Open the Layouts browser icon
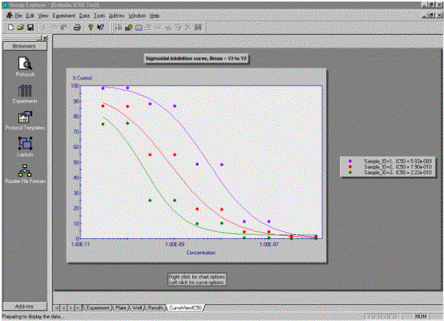The height and width of the screenshot is (321, 444). pos(25,145)
